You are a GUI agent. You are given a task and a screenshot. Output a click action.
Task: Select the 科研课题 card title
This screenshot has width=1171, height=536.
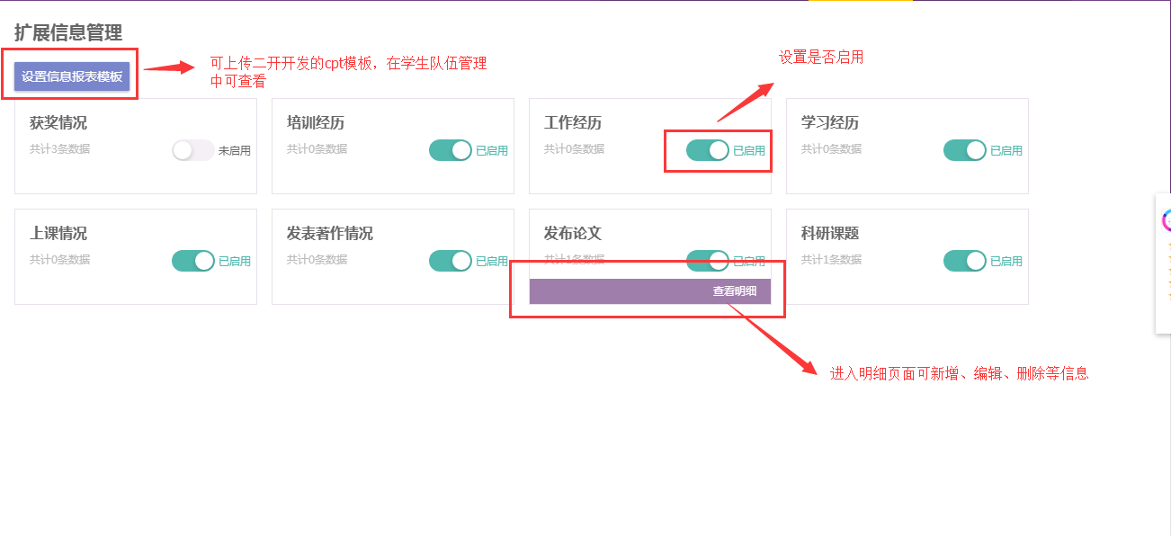tap(830, 234)
